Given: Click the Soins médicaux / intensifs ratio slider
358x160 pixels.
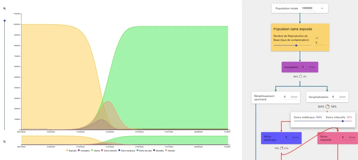Looking at the screenshot, I should (343, 121).
